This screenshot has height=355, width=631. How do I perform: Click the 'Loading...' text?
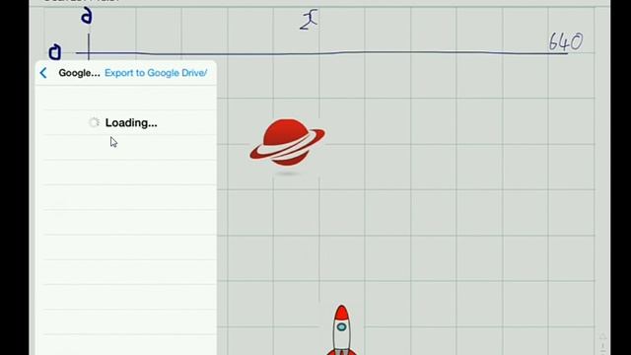[131, 122]
